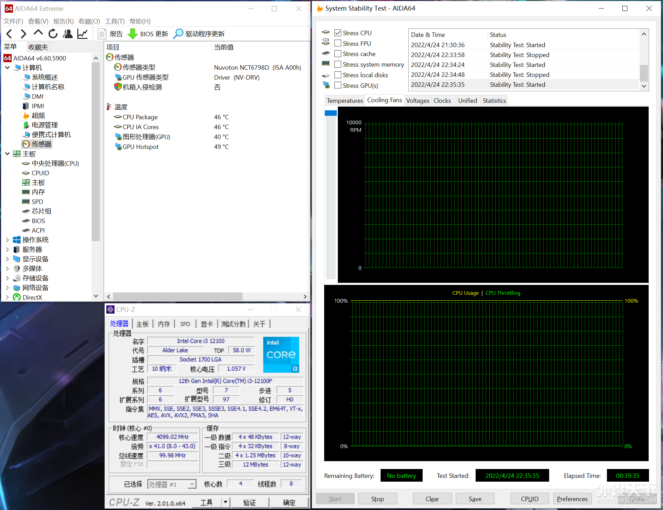Image resolution: width=663 pixels, height=510 pixels.
Task: Select DMI item in AIDA64 tree
Action: tap(33, 96)
